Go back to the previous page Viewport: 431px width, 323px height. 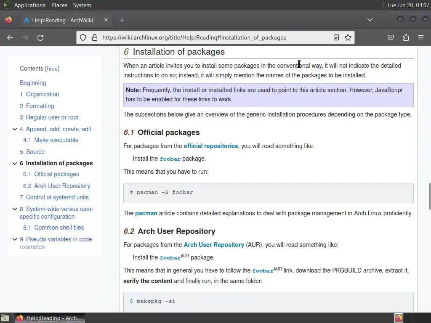[x=10, y=37]
